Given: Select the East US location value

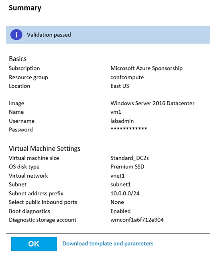Looking at the screenshot, I should 120,86.
